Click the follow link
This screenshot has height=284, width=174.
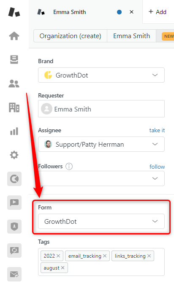tap(157, 167)
